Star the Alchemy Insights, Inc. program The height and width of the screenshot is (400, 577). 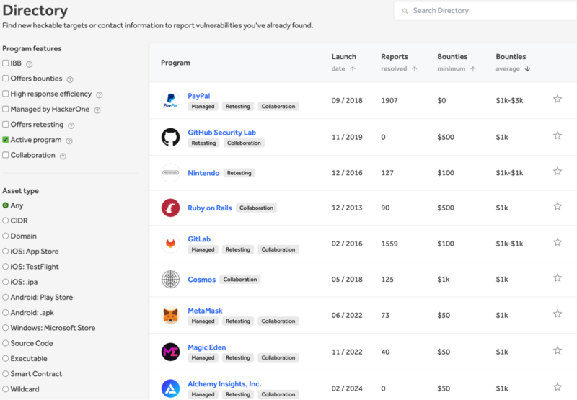click(x=558, y=387)
